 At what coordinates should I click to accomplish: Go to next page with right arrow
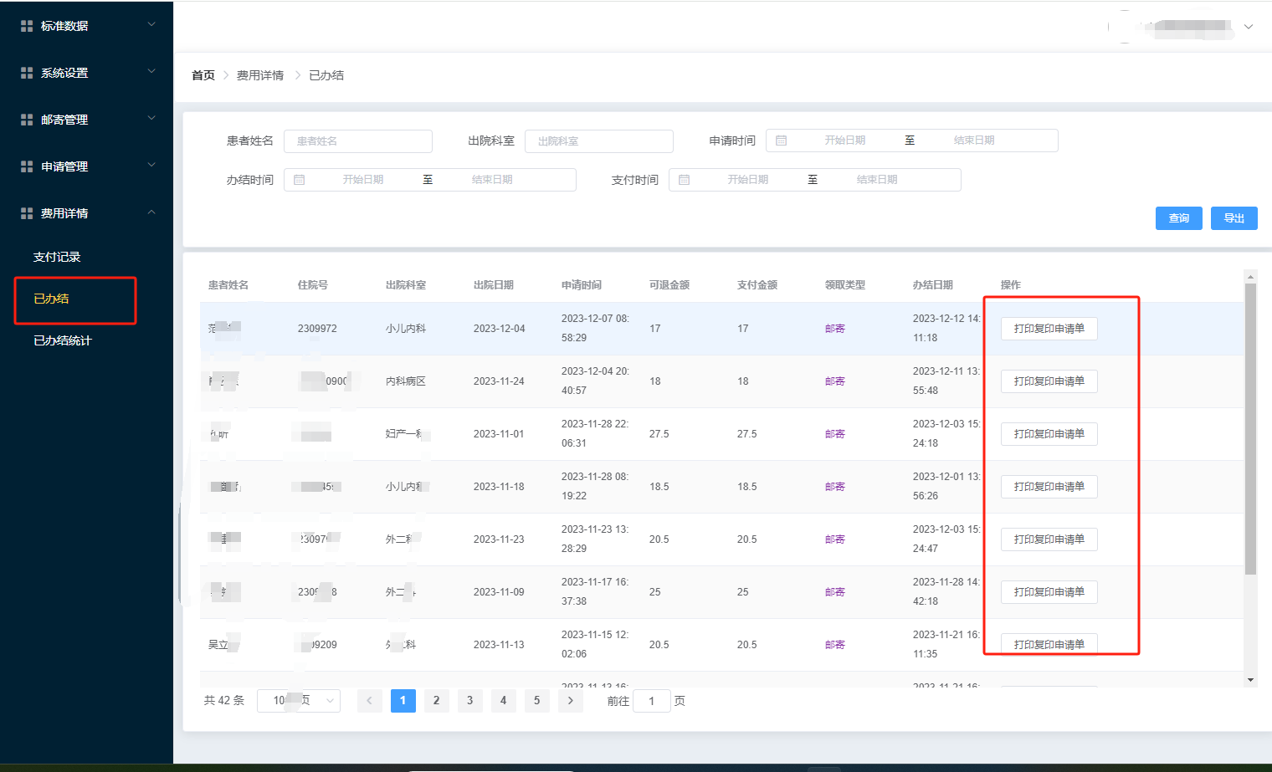(570, 701)
